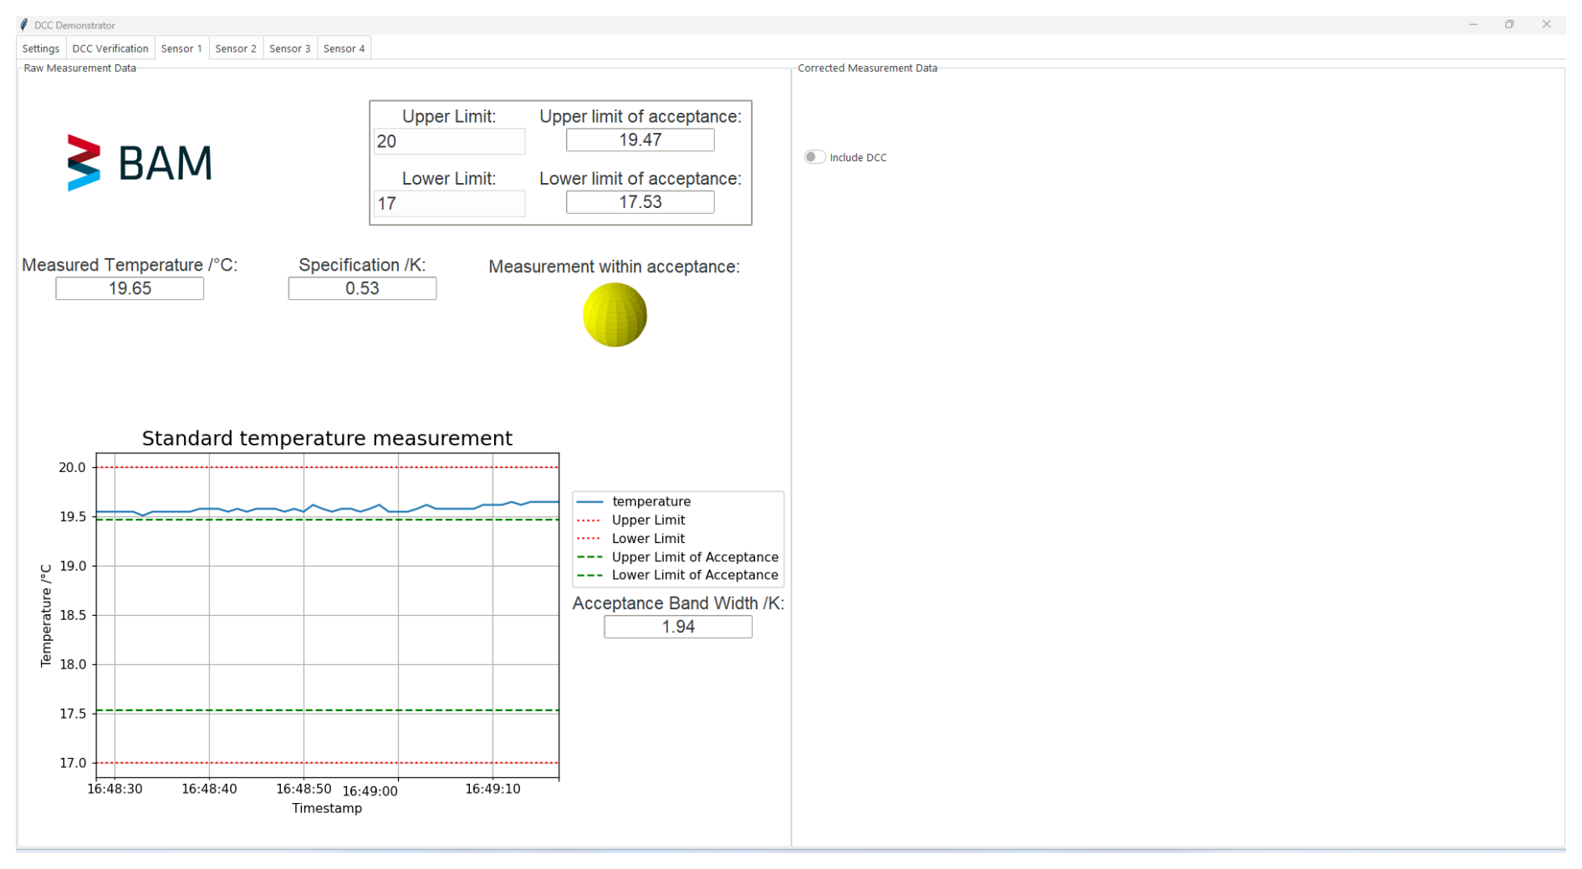1582x869 pixels.
Task: Go to the Sensor 2 tab
Action: click(235, 48)
